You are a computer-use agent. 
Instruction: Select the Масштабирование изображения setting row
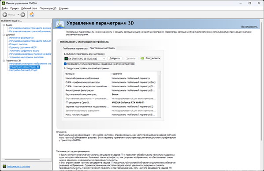coord(111,78)
